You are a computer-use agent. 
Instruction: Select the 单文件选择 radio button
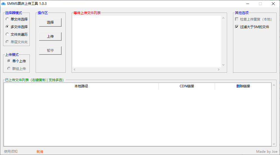click(17, 19)
